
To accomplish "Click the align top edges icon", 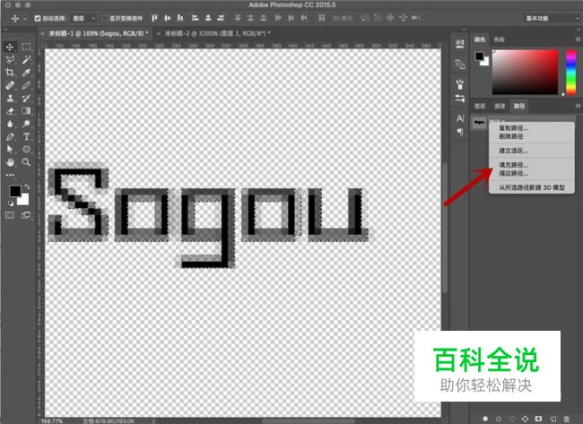I will [x=154, y=18].
